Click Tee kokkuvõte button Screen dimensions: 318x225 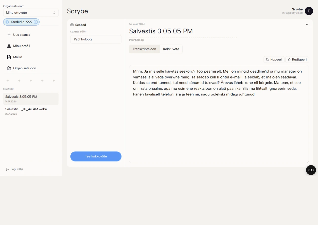pos(96,156)
